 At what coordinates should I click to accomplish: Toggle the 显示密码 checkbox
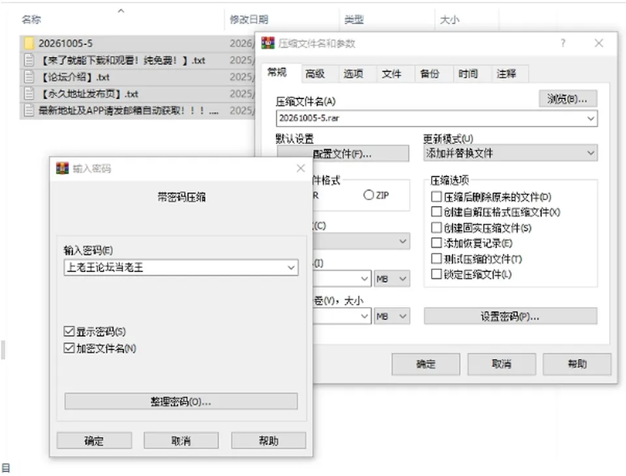69,331
